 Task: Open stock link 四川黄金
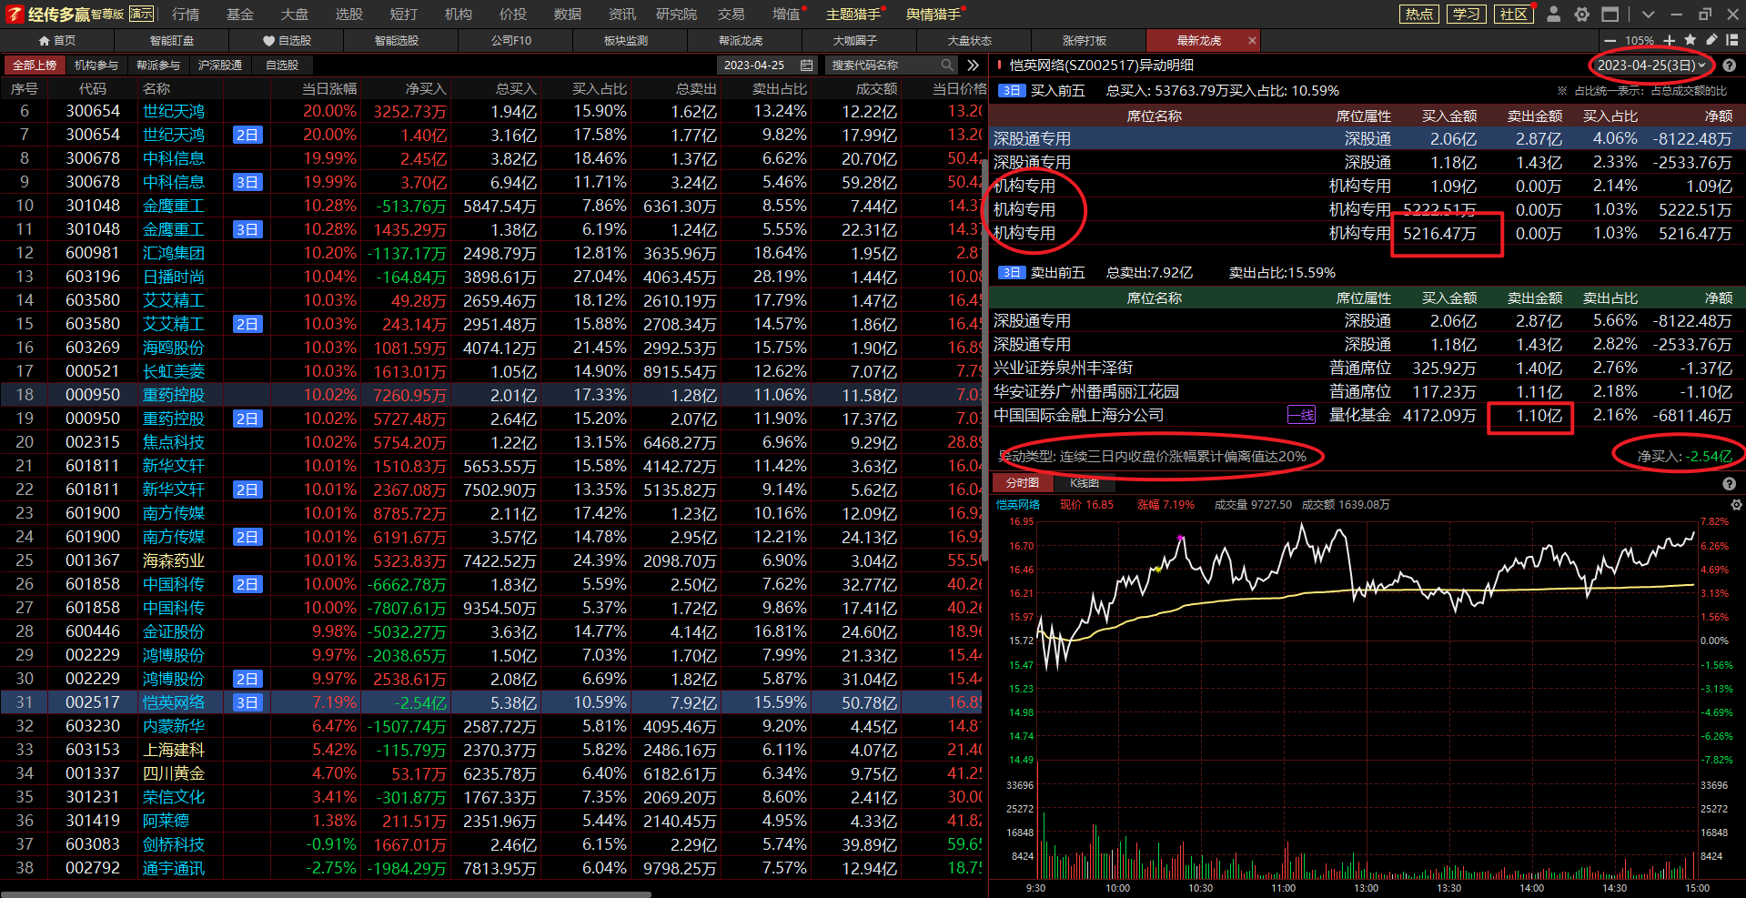point(174,773)
